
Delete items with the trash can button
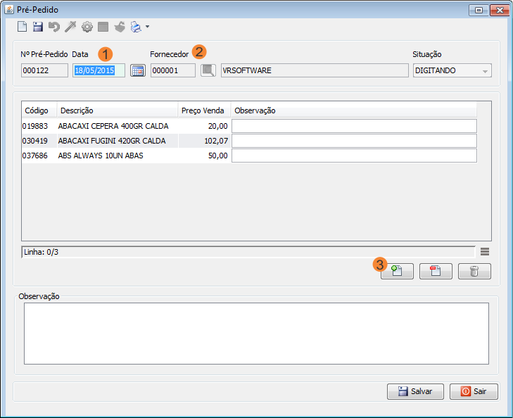(x=474, y=271)
